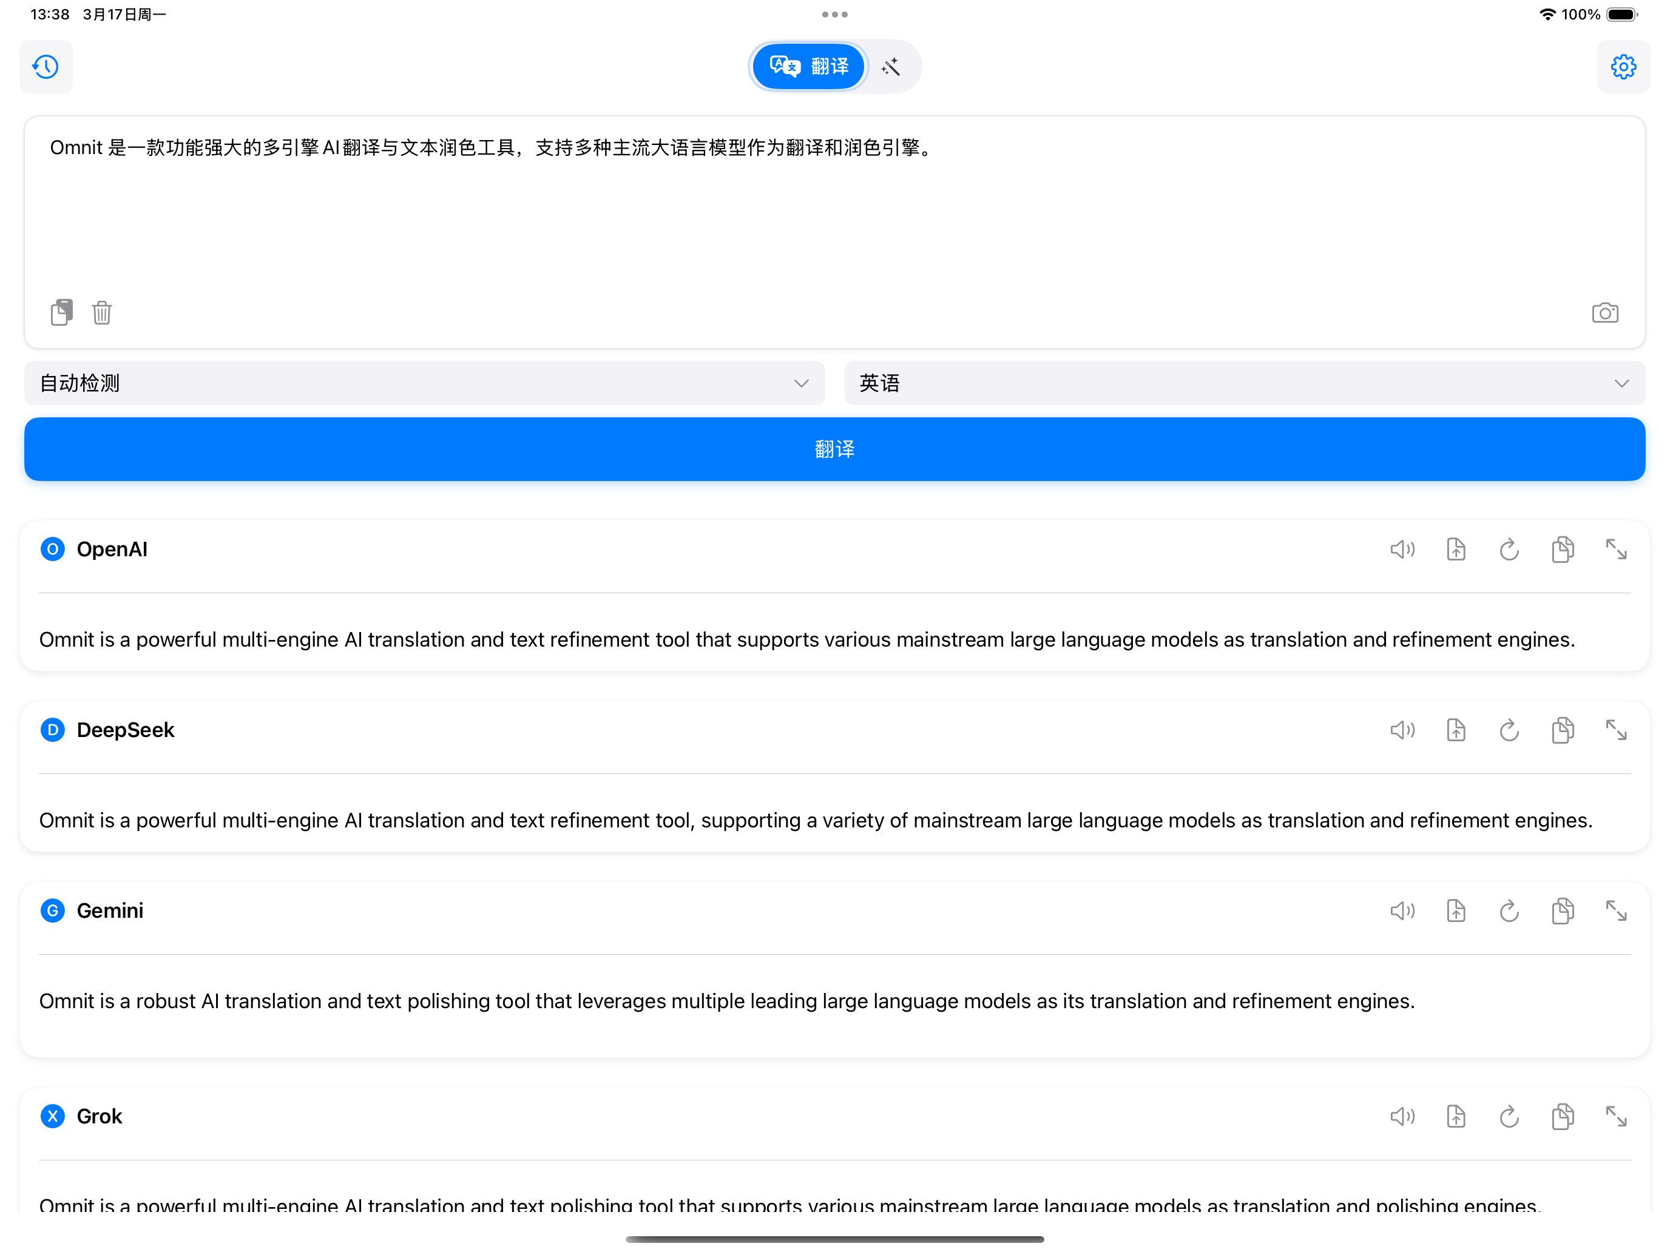Regenerate Gemini translation
Image resolution: width=1670 pixels, height=1252 pixels.
(1509, 911)
